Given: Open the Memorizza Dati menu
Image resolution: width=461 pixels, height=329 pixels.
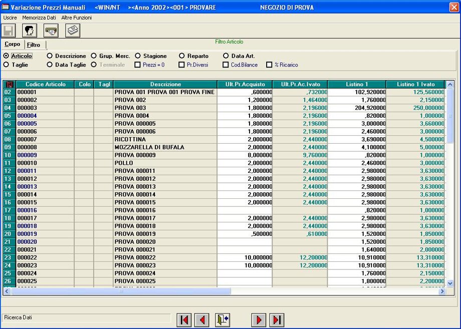Looking at the screenshot, I should click(39, 18).
